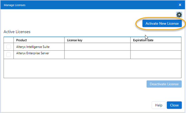Check the Alteryx Enterprise Server checkbox
Viewport: 186px width, 113px height.
coord(9,55)
